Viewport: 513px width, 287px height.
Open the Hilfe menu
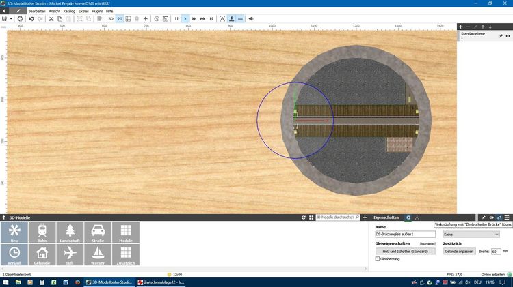[109, 11]
